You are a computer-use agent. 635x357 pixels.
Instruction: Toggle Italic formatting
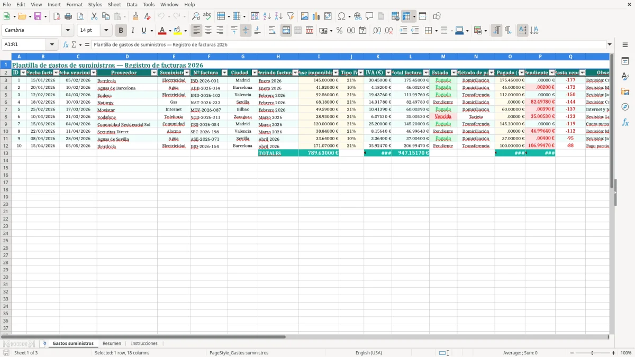(x=133, y=31)
